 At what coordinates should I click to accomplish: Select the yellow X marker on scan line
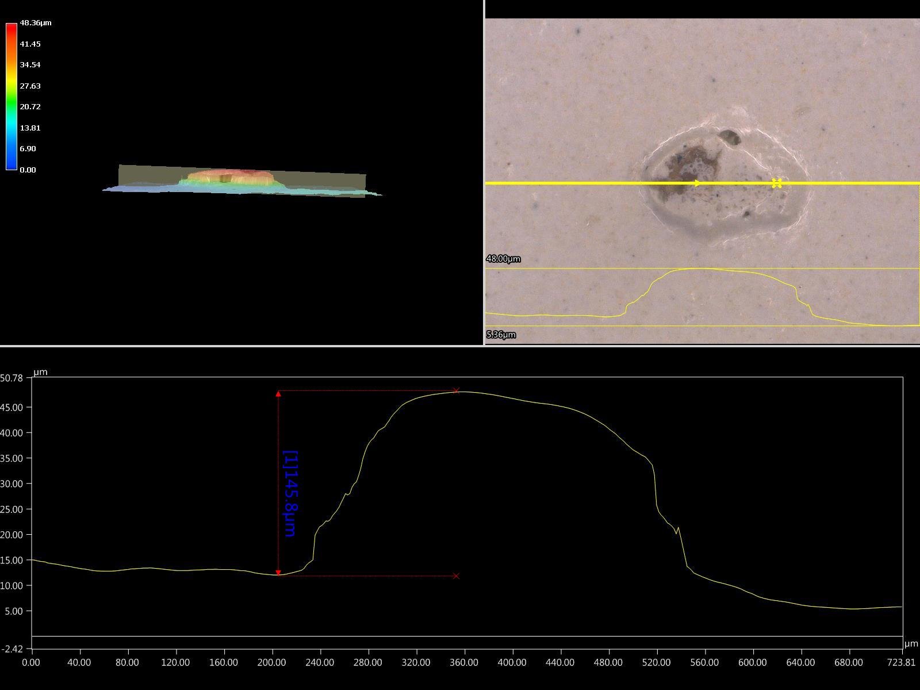tap(776, 183)
